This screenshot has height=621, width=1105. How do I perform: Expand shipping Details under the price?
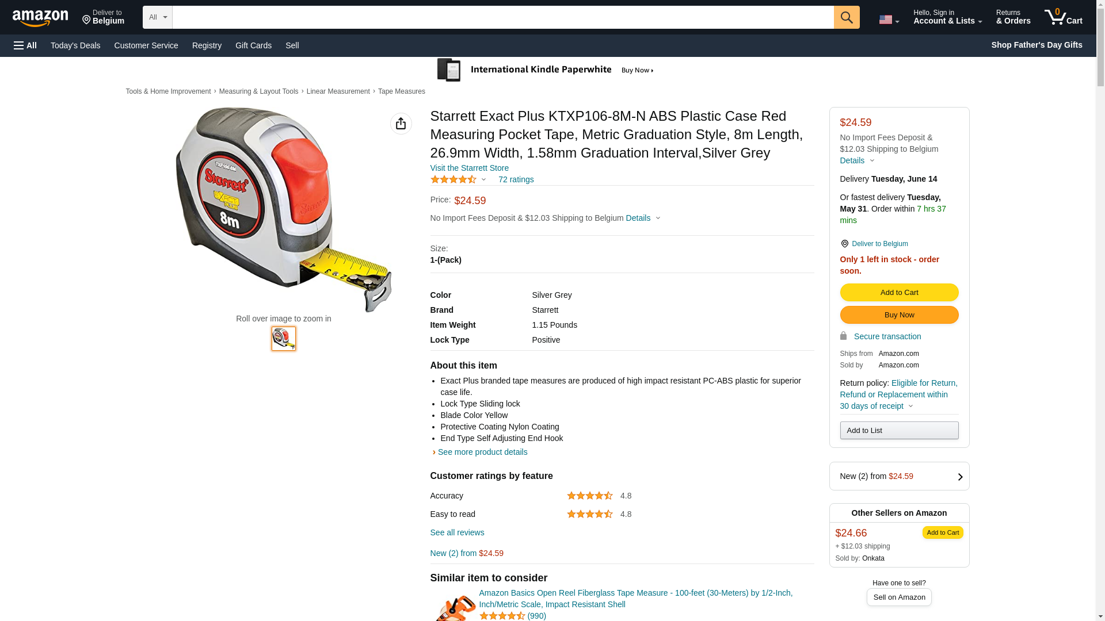point(643,218)
